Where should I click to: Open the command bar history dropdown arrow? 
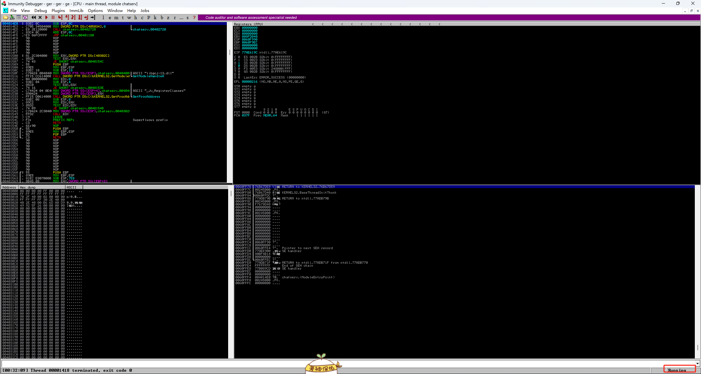point(697,364)
